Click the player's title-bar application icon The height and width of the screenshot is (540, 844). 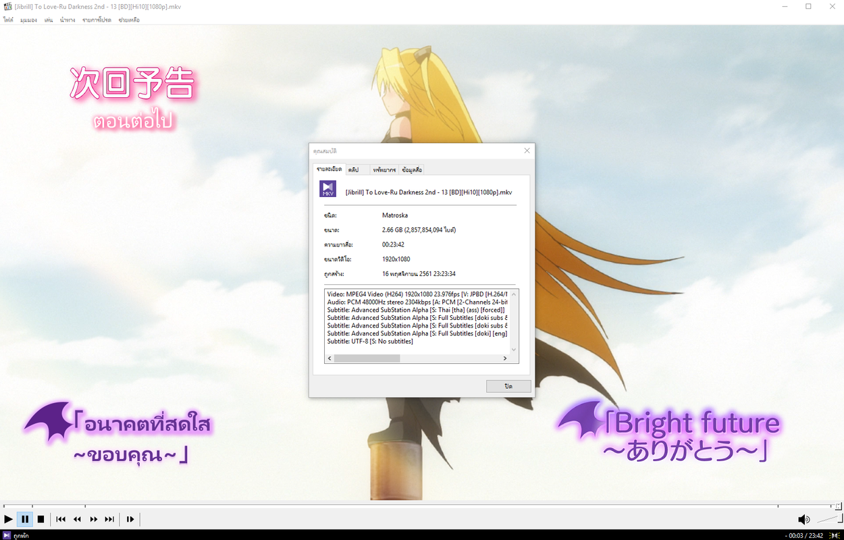(7, 6)
